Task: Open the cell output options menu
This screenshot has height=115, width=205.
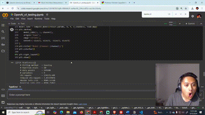Action: (x=12, y=63)
